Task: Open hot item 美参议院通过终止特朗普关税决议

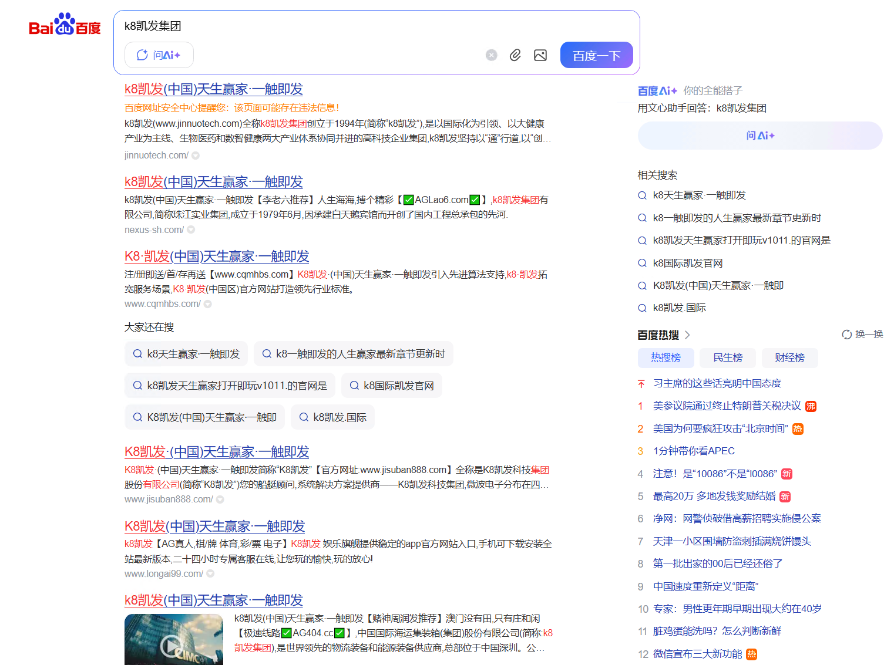Action: (727, 406)
